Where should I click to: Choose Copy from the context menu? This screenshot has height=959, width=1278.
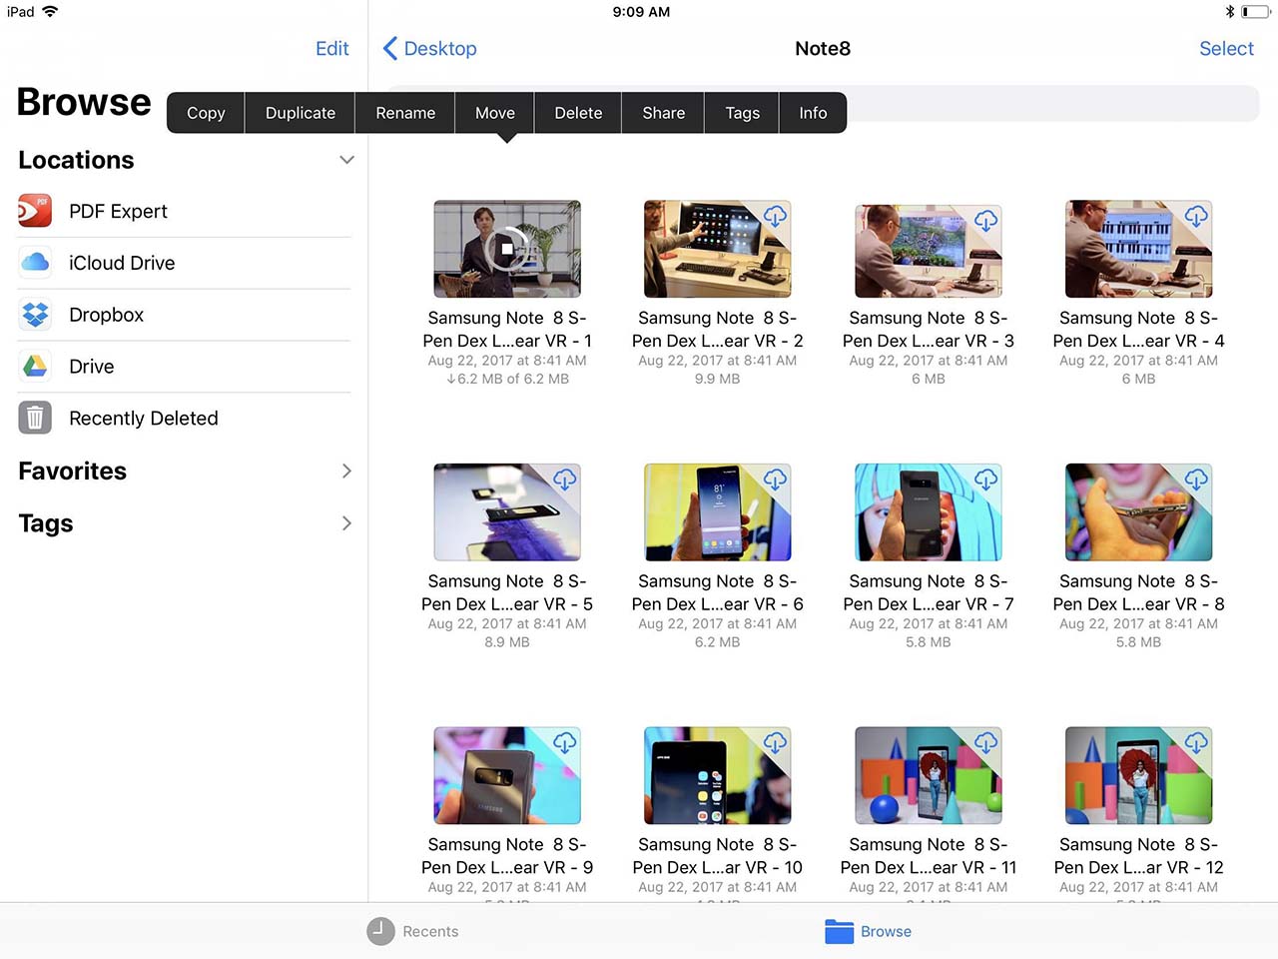point(205,112)
